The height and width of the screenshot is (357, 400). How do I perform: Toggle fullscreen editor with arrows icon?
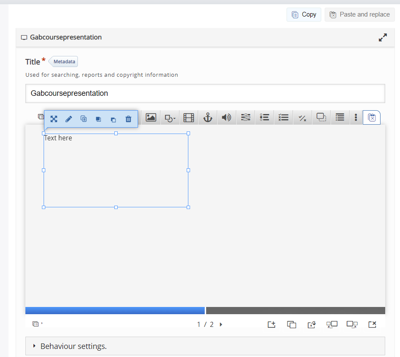(383, 37)
